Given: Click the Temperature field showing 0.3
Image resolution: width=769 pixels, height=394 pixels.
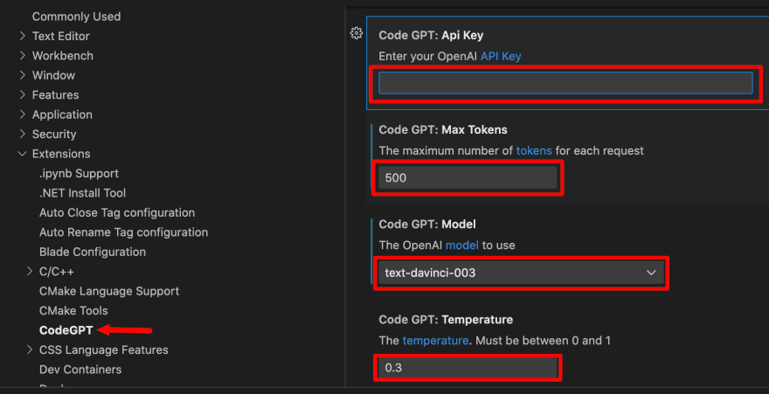Looking at the screenshot, I should pyautogui.click(x=468, y=368).
